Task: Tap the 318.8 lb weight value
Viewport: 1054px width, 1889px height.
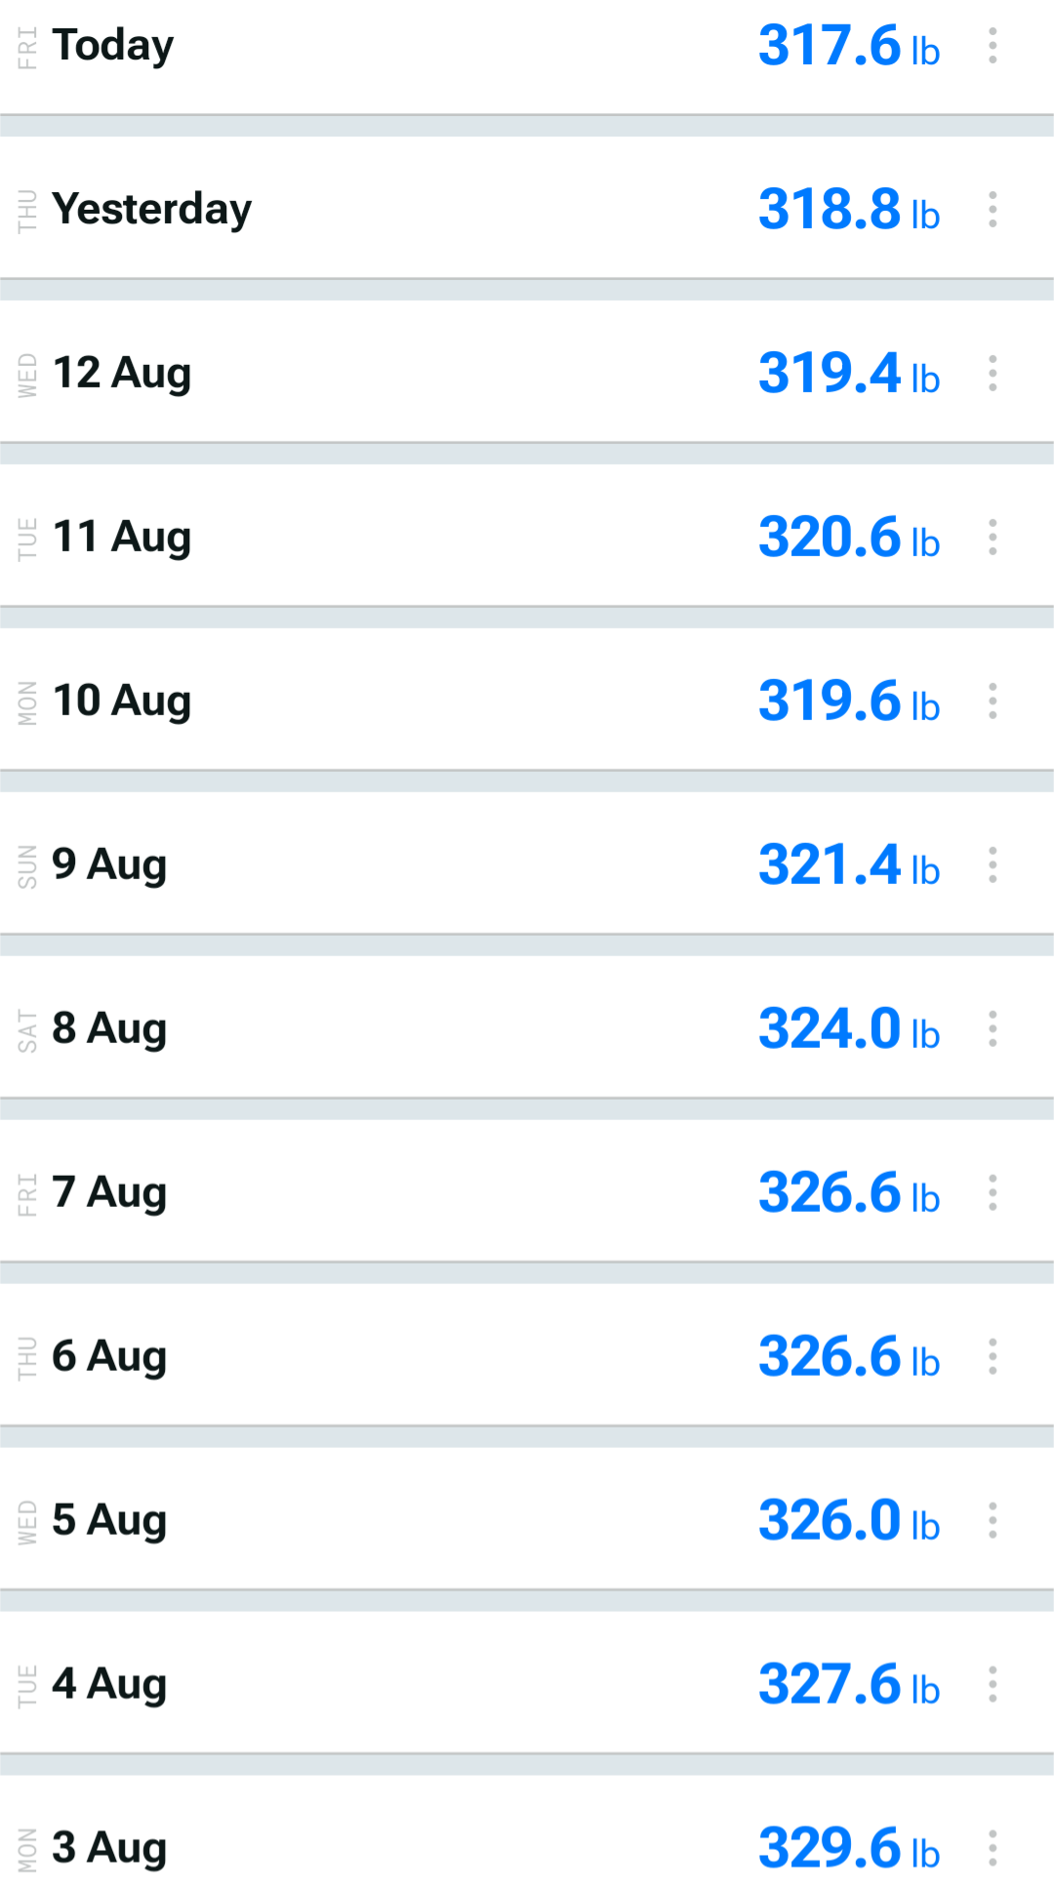Action: pyautogui.click(x=849, y=210)
